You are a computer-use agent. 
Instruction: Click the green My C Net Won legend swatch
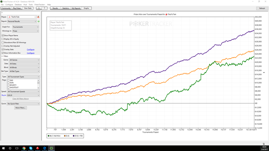[48, 136]
